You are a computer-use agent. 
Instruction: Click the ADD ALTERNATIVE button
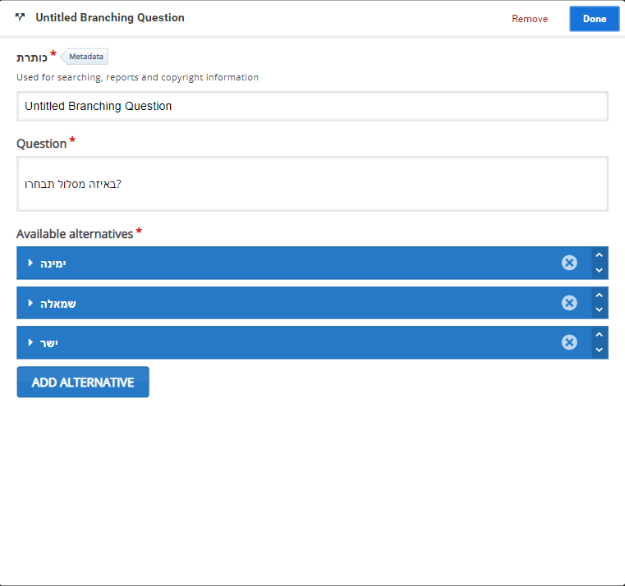pyautogui.click(x=83, y=382)
